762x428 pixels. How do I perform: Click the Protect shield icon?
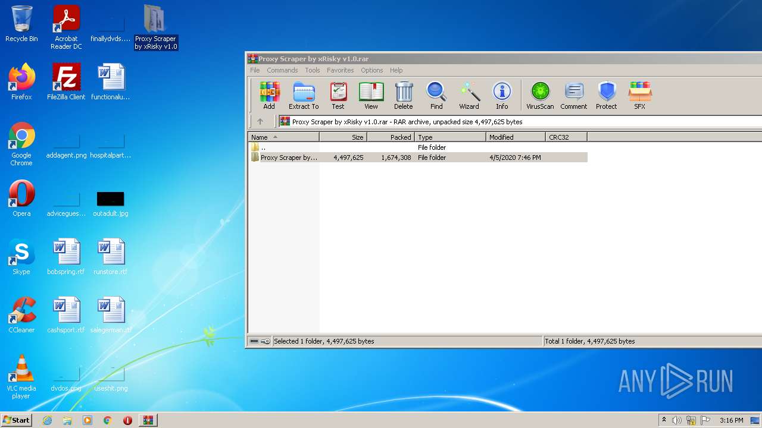tap(607, 96)
